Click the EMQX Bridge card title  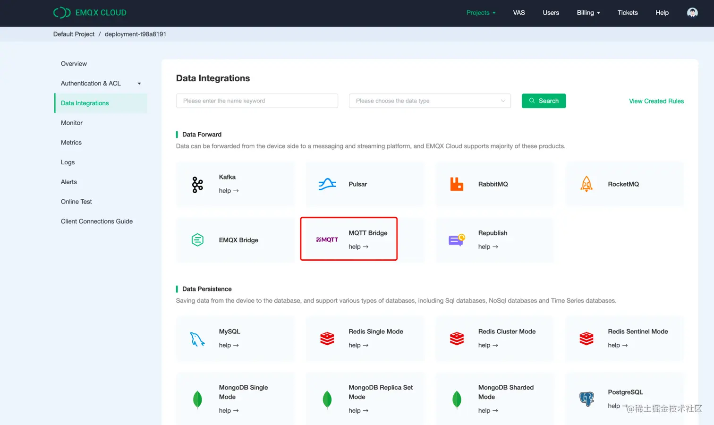coord(238,240)
